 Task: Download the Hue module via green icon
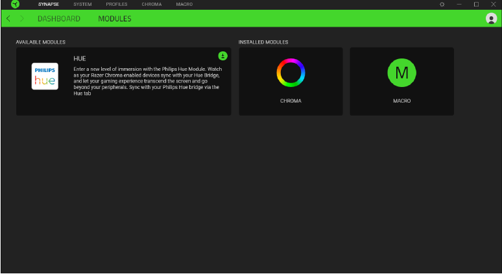(223, 56)
